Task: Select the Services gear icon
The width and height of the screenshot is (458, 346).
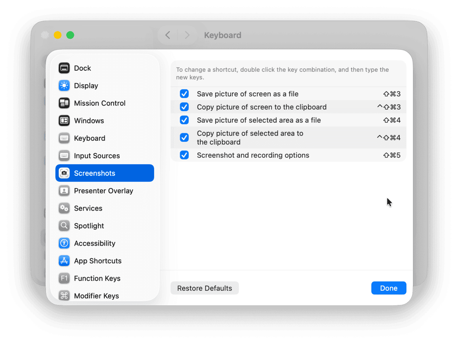Action: (x=64, y=208)
